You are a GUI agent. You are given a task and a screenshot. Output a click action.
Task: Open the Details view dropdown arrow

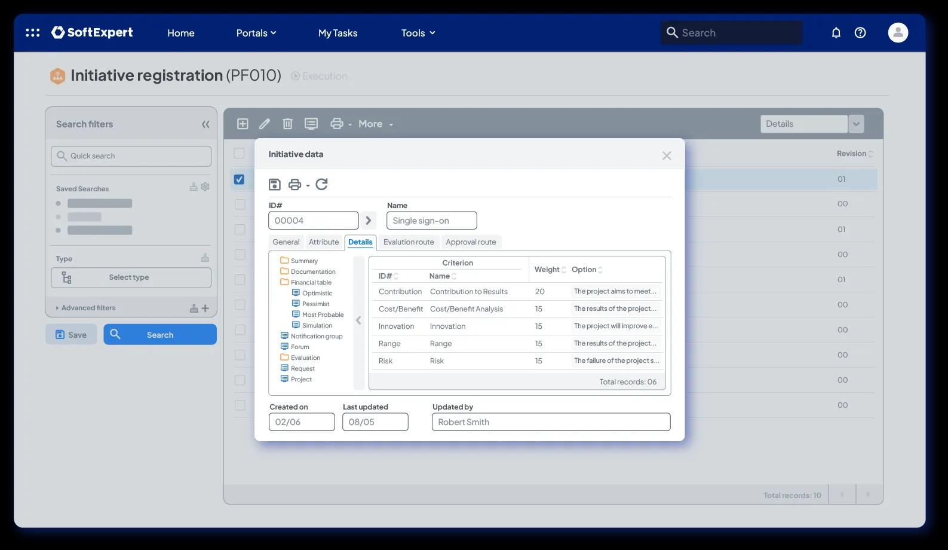coord(856,124)
